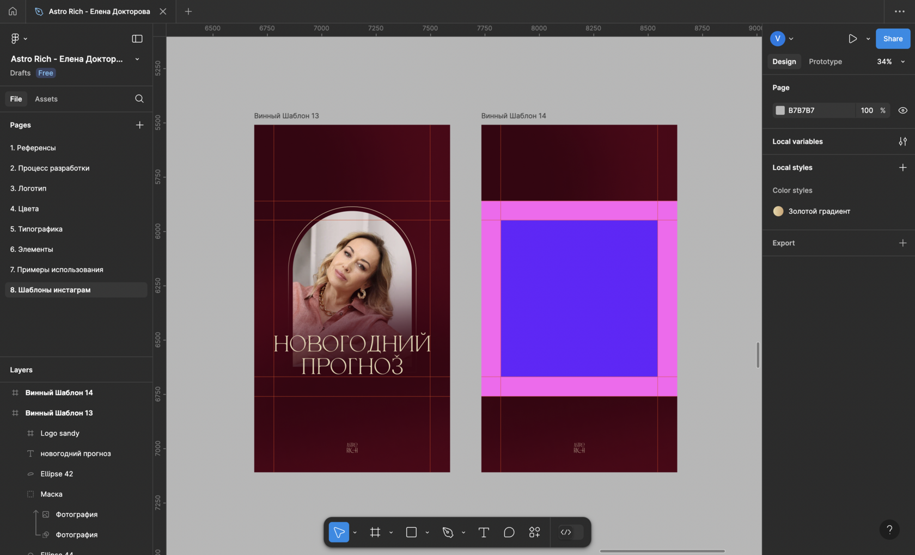Open the zoom level 34% dropdown
The image size is (915, 555).
coord(891,61)
